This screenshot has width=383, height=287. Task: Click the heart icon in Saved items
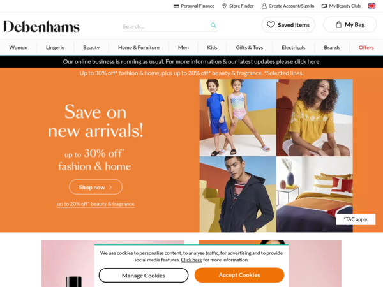coord(271,25)
